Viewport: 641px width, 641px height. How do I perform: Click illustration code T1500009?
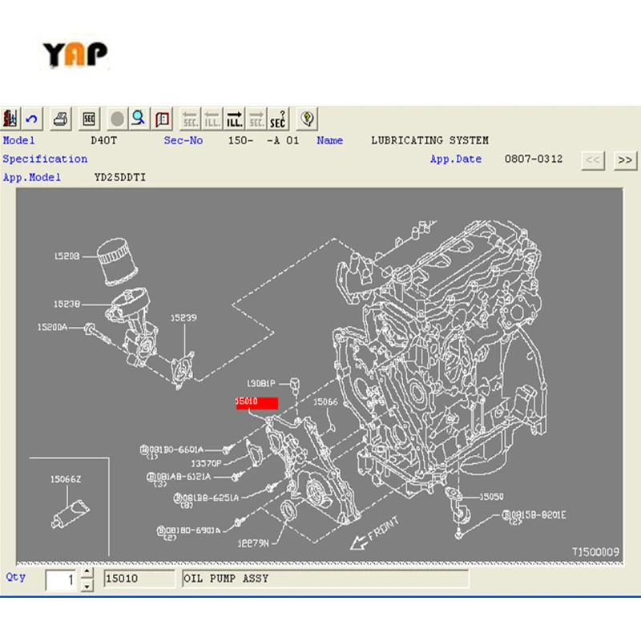click(595, 552)
